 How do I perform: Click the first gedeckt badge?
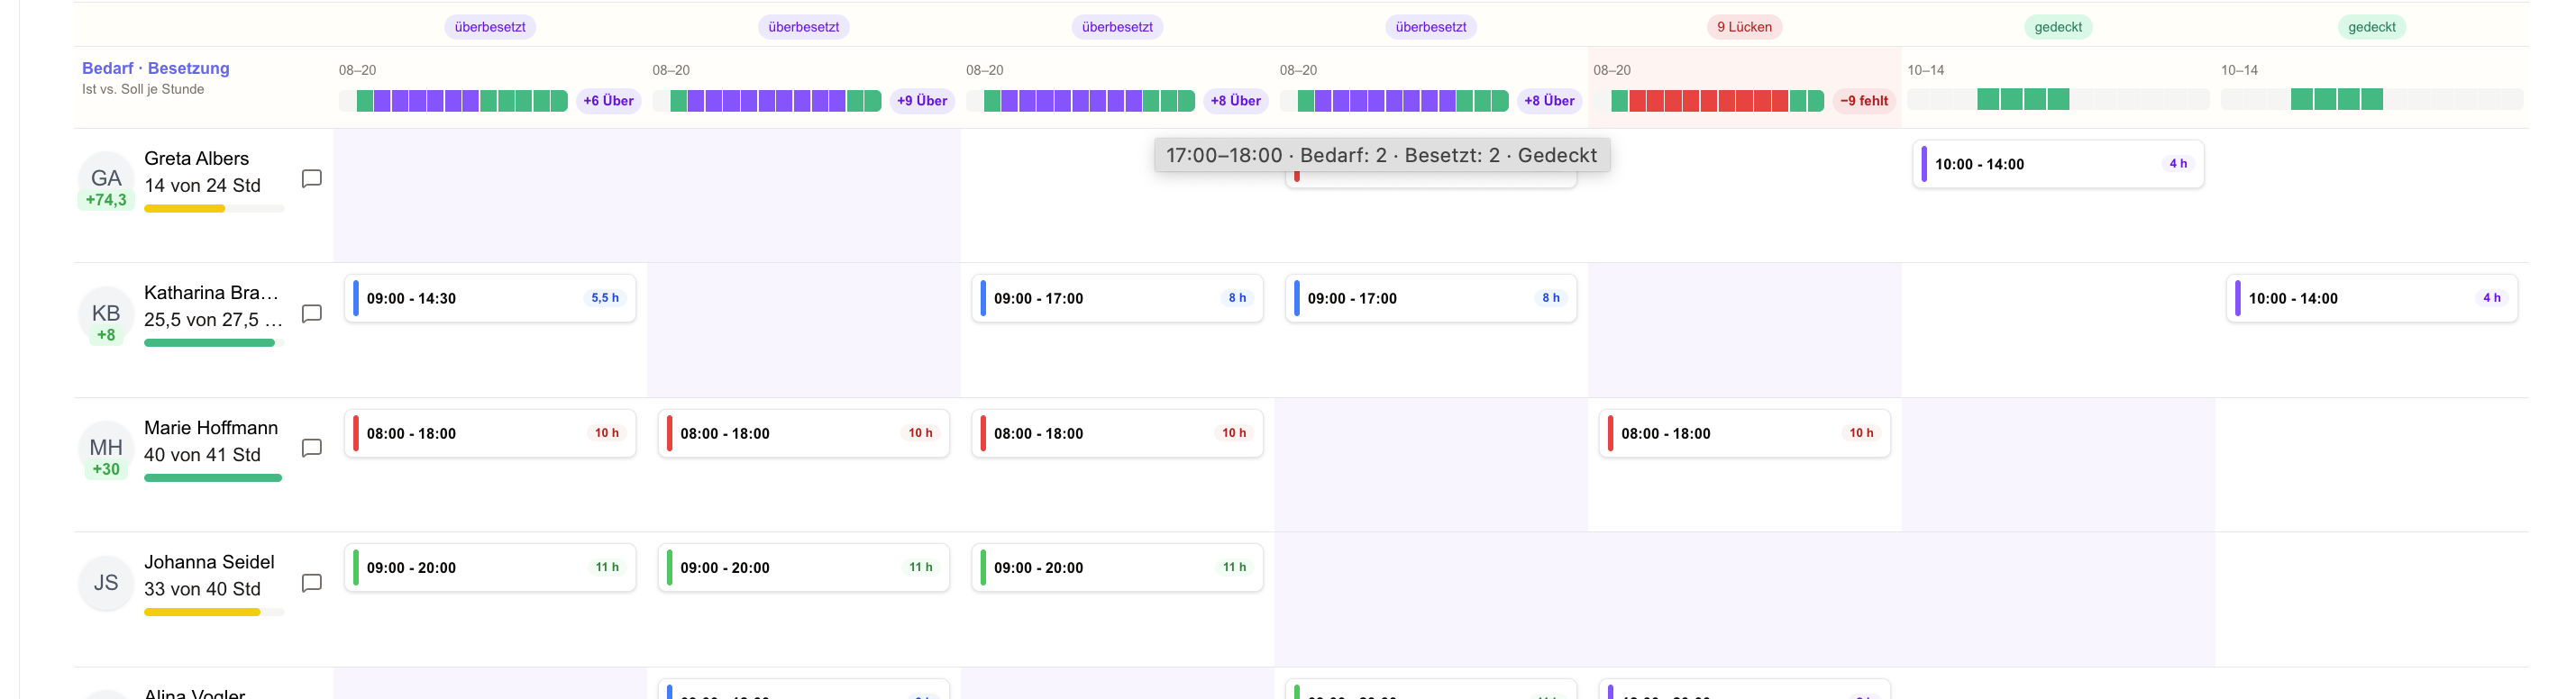pyautogui.click(x=2058, y=27)
